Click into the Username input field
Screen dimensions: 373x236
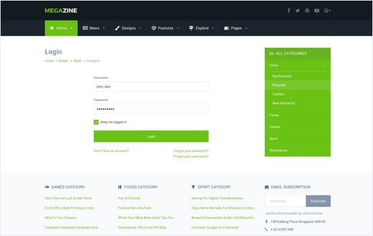(151, 87)
